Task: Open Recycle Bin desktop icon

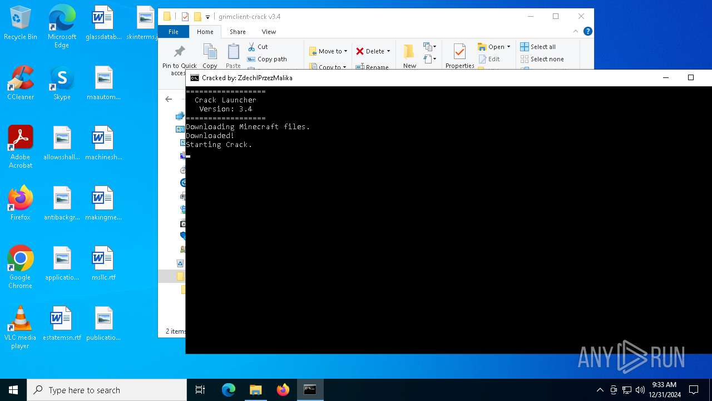Action: (21, 23)
